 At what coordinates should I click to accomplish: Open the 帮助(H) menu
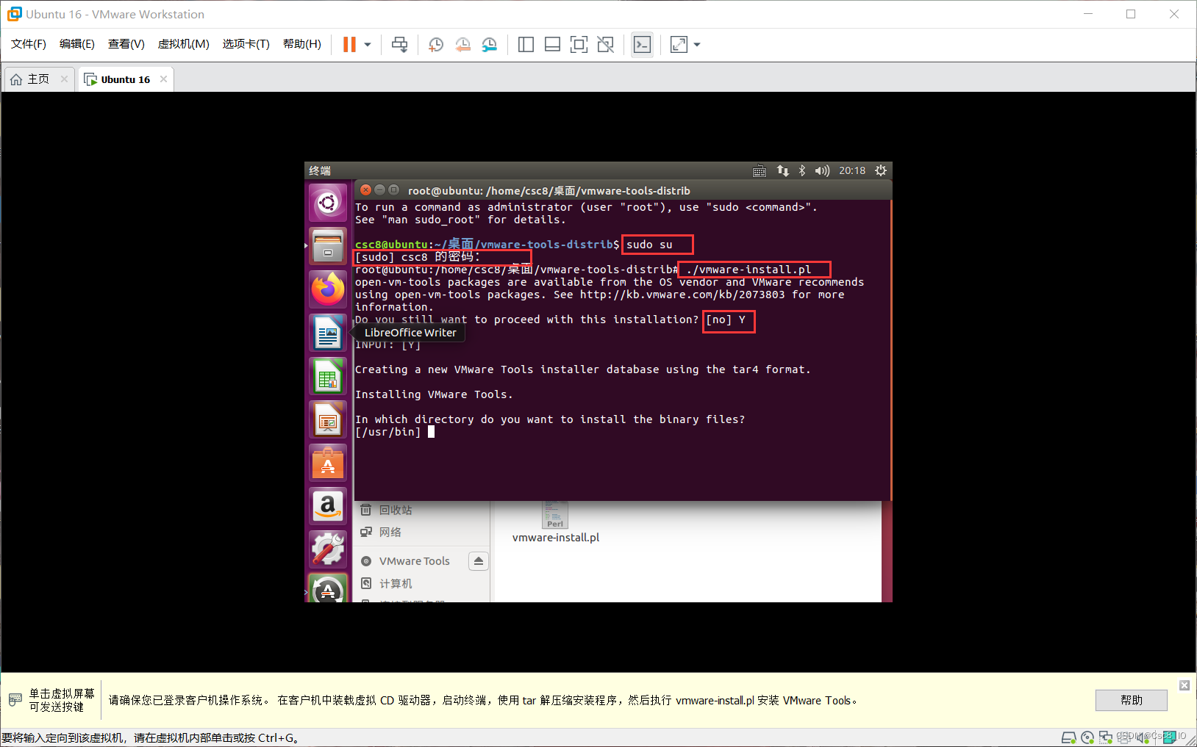click(x=302, y=44)
